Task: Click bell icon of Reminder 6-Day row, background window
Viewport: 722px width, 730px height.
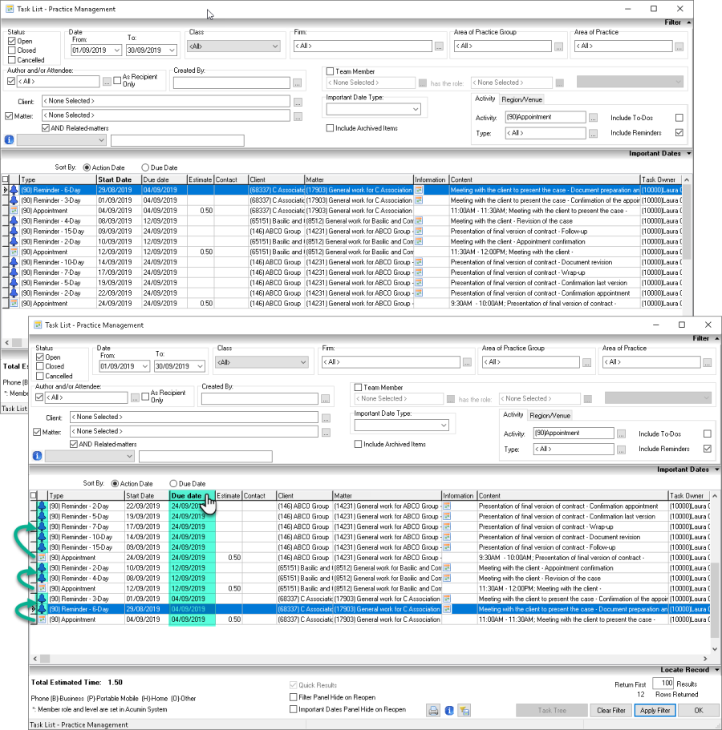Action: pos(14,190)
